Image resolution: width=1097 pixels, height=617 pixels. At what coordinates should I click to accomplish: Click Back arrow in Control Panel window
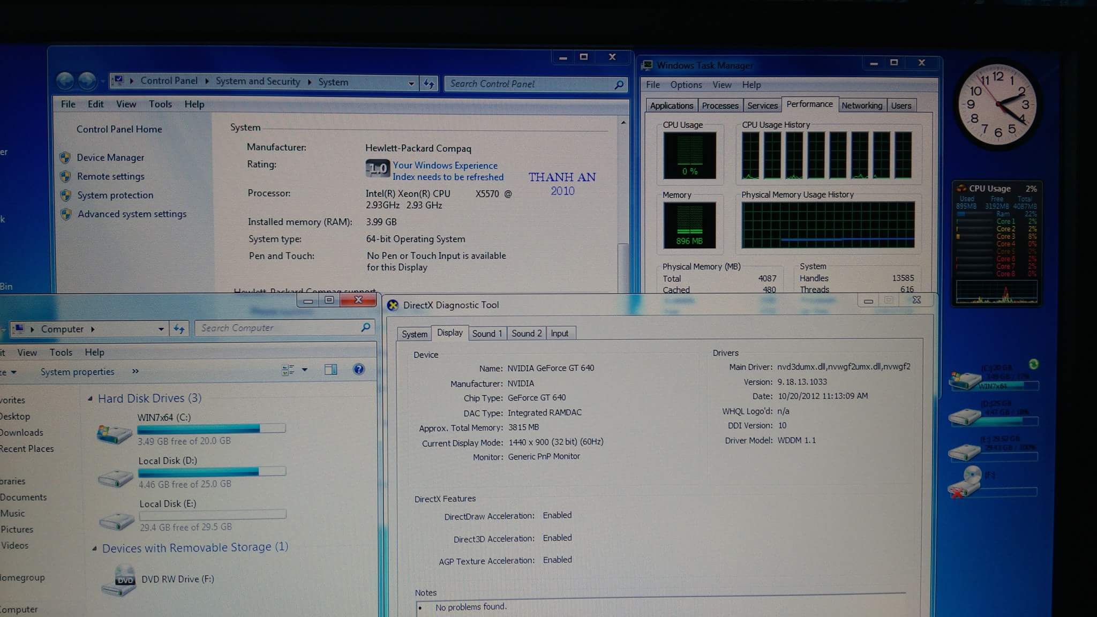pos(65,81)
